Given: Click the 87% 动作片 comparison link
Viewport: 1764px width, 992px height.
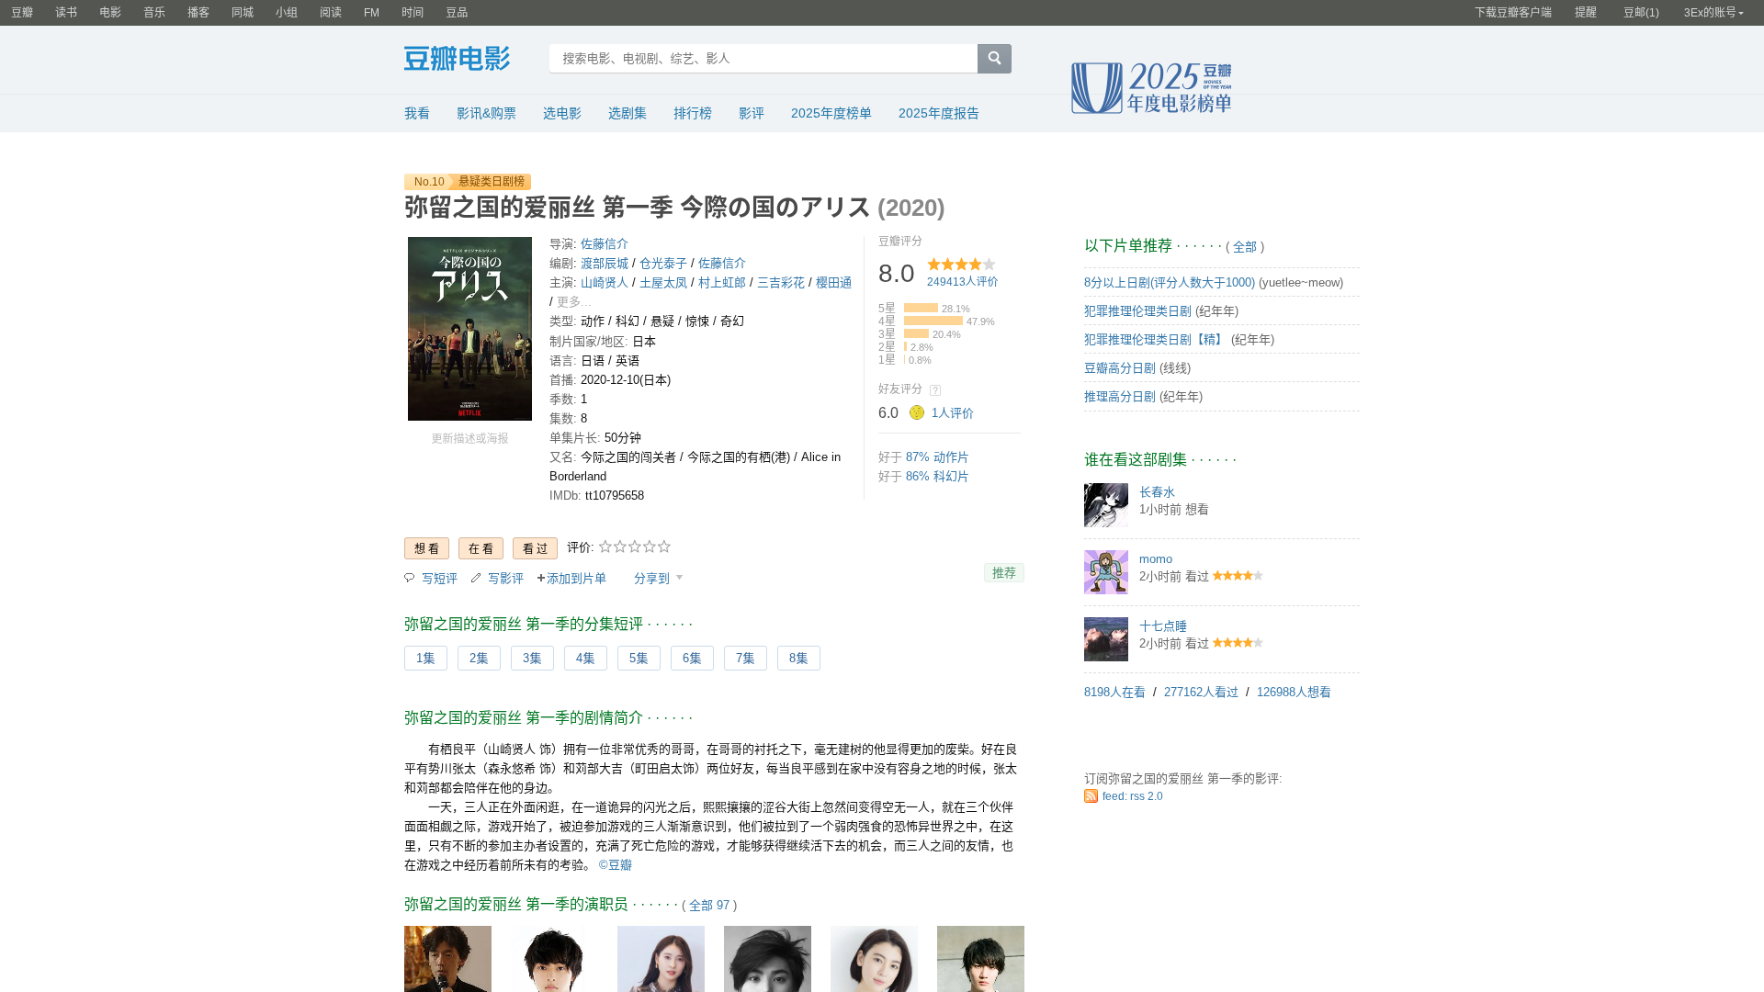Looking at the screenshot, I should tap(937, 457).
